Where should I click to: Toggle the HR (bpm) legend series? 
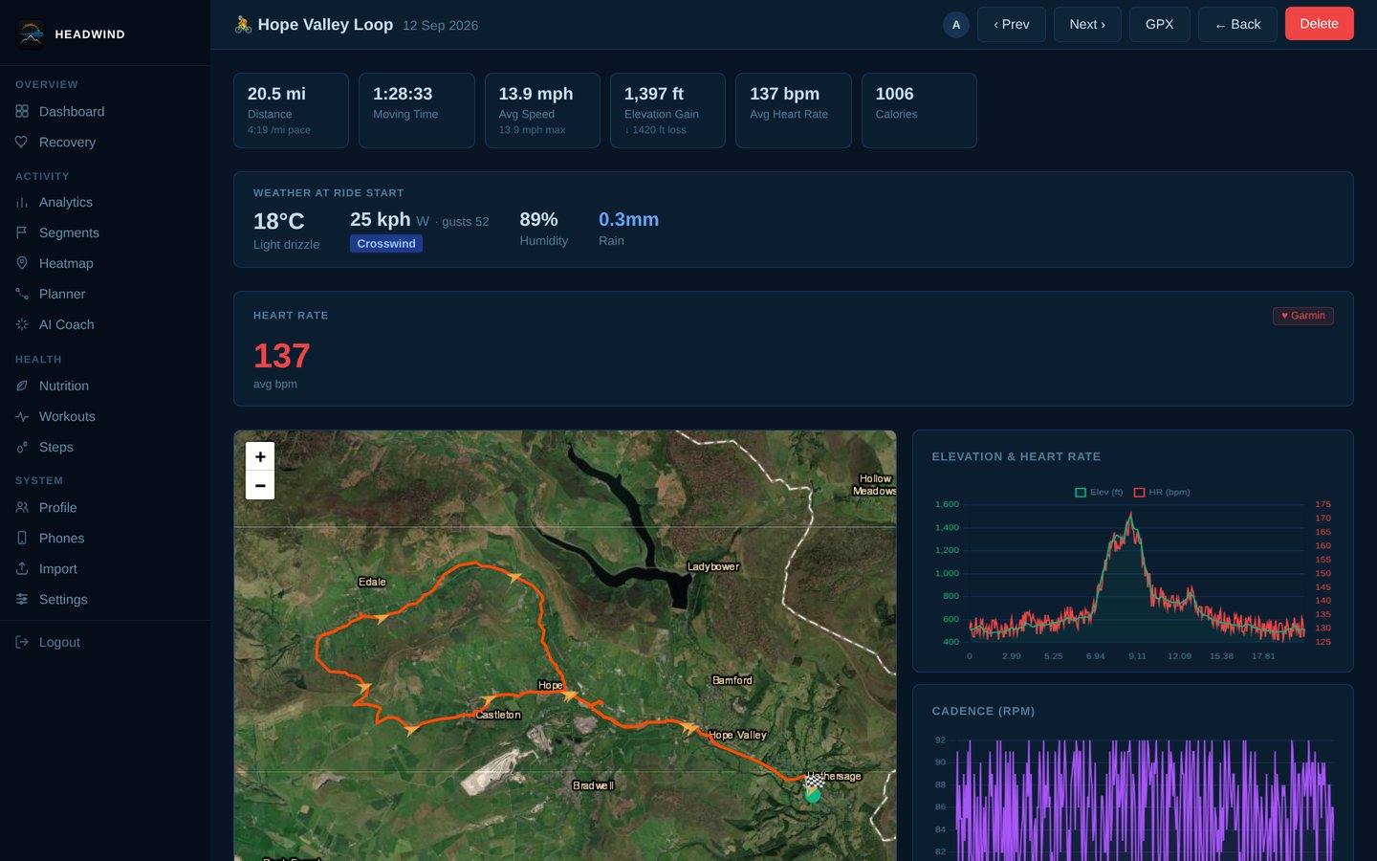click(x=1162, y=493)
